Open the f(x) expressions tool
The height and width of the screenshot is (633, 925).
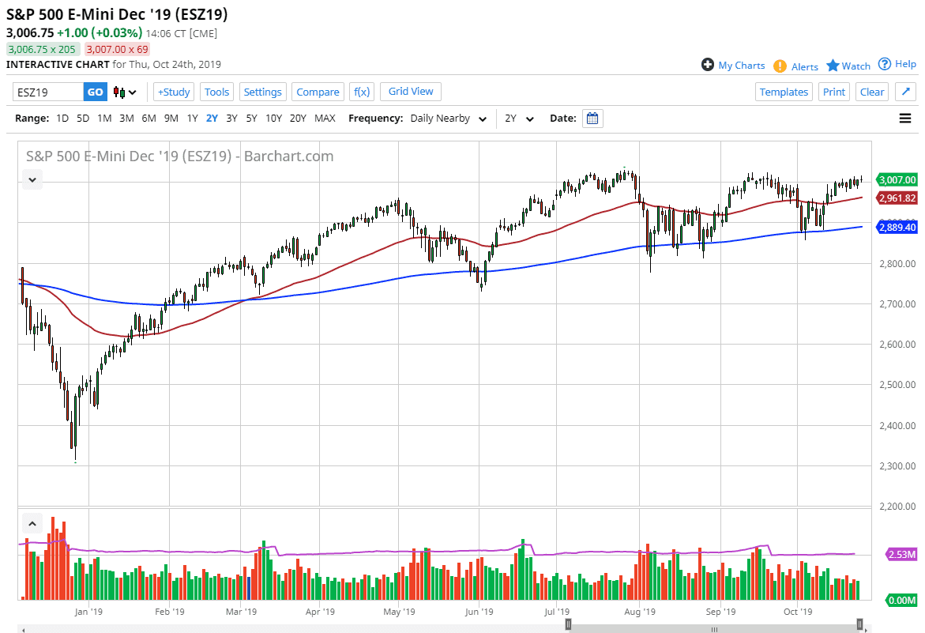362,92
